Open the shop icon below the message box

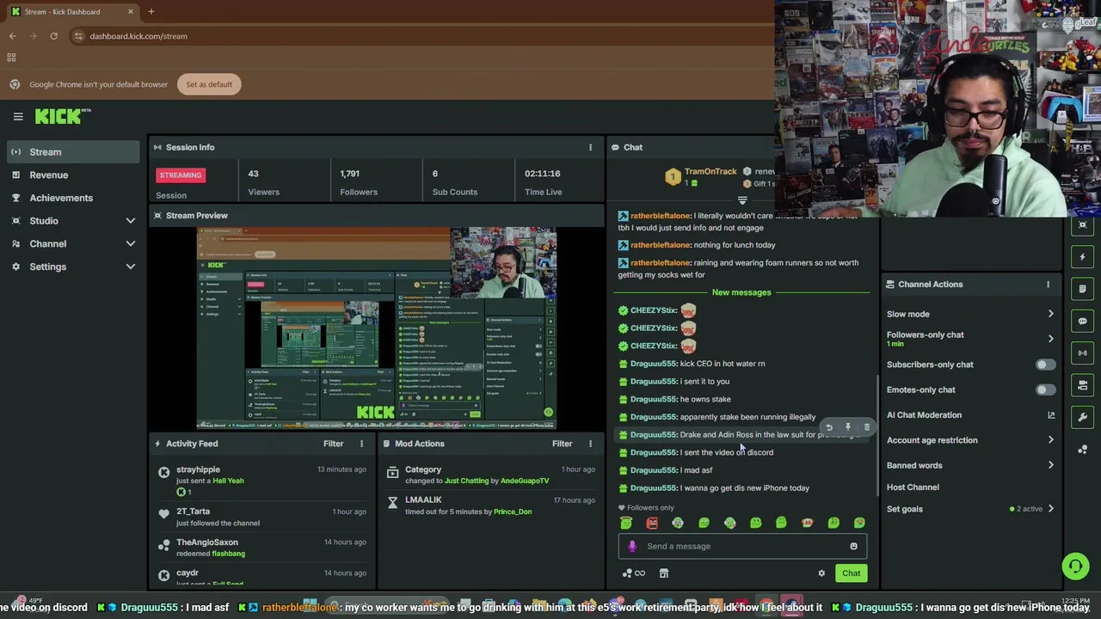[664, 573]
